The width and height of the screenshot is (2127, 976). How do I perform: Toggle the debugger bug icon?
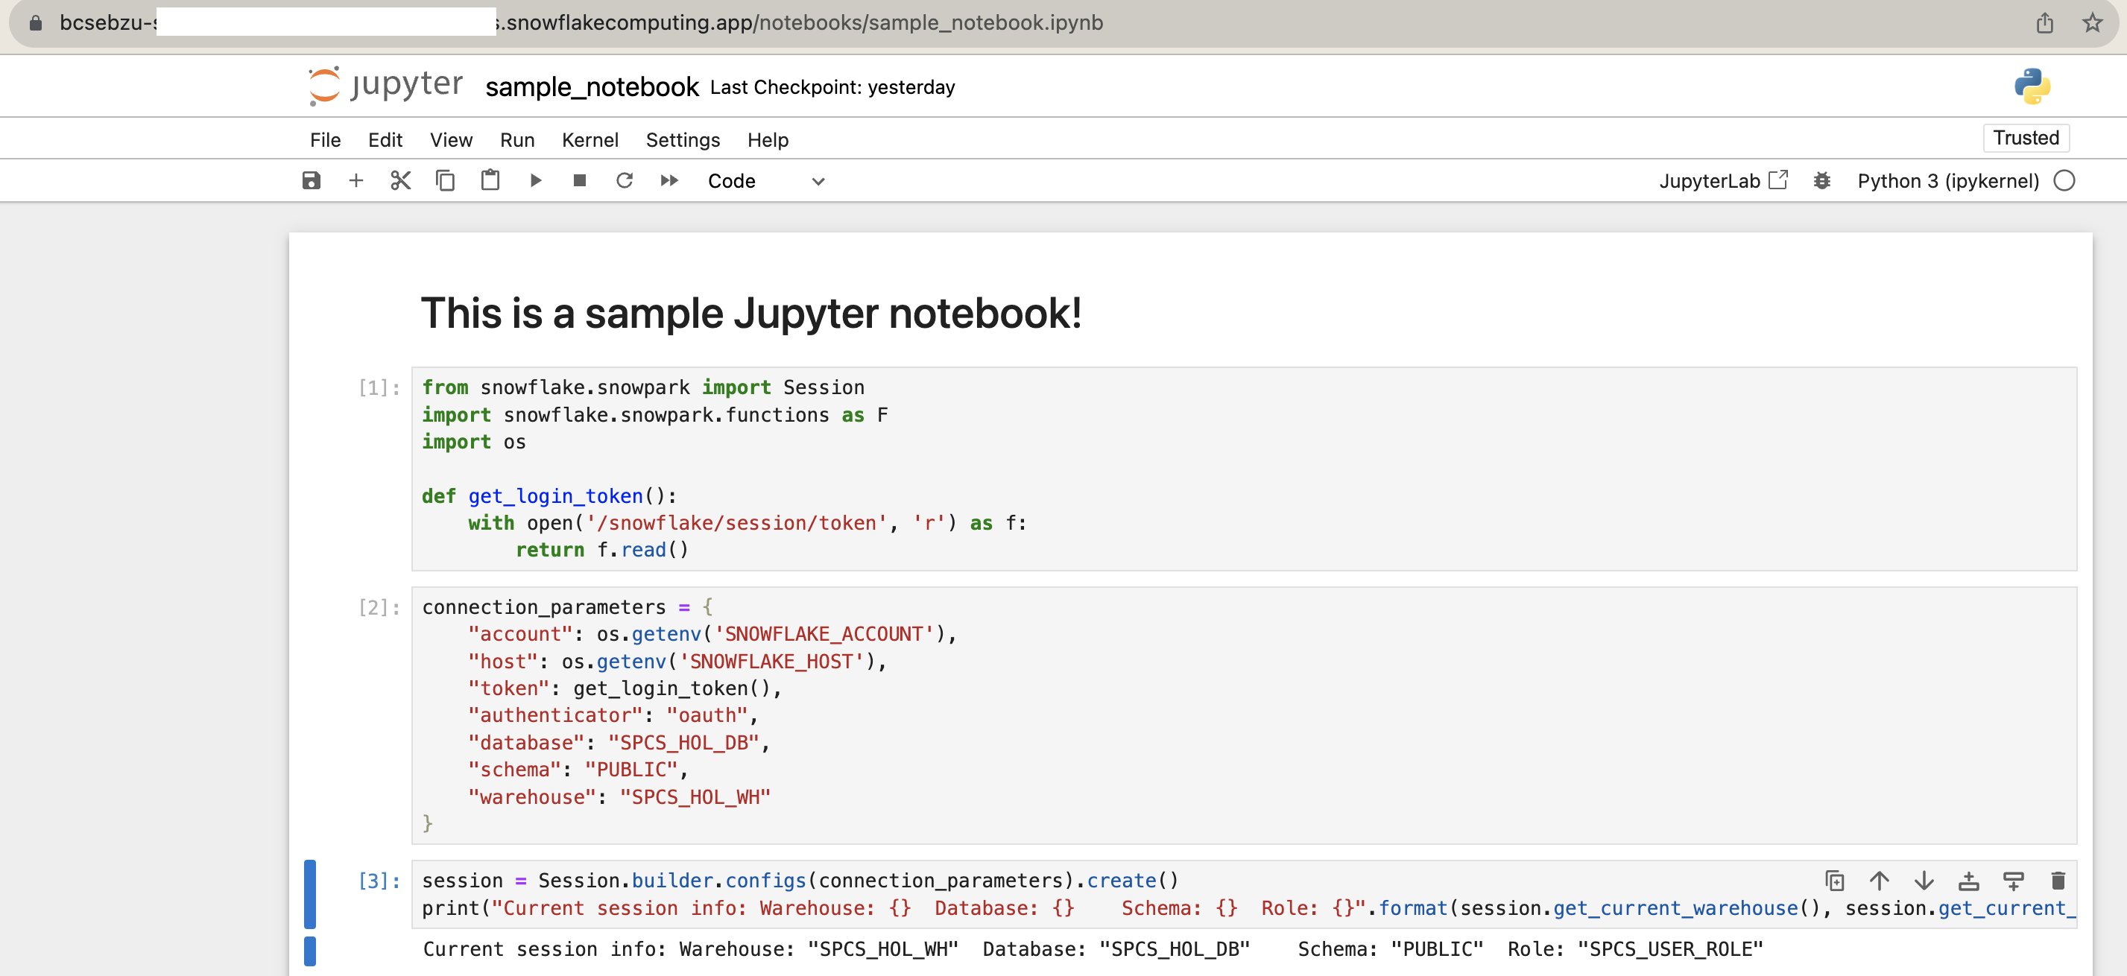(x=1823, y=180)
